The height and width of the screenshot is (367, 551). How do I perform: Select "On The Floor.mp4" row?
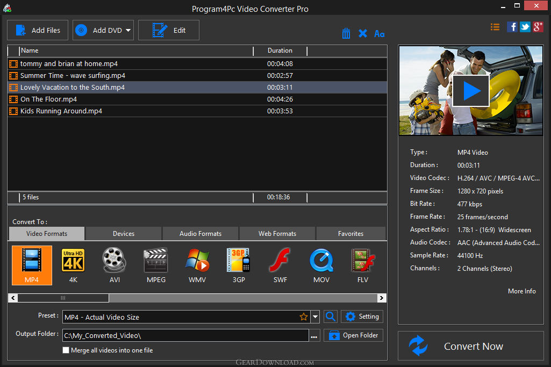(x=197, y=99)
